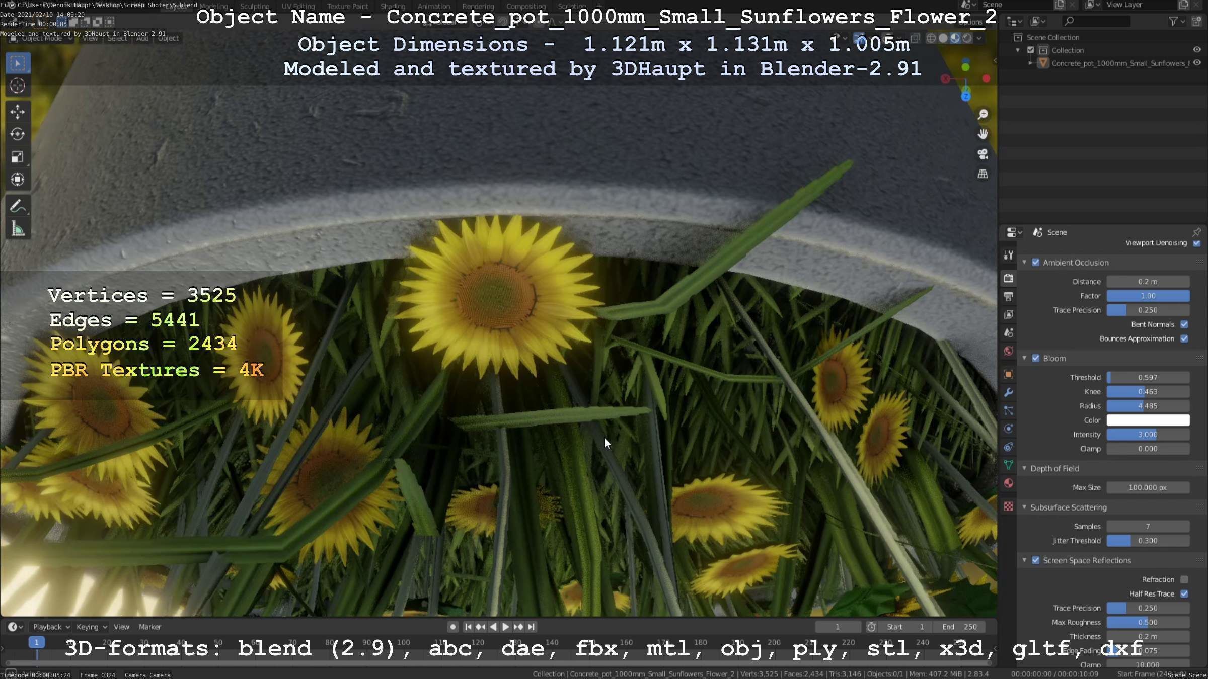Switch perspective/orthographic grid icon

tap(983, 174)
